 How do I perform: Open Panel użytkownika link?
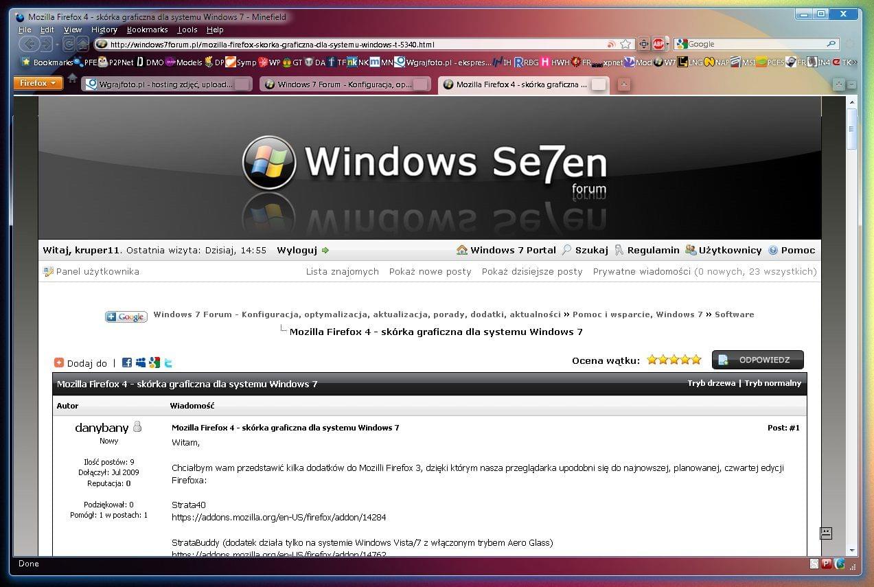click(91, 272)
